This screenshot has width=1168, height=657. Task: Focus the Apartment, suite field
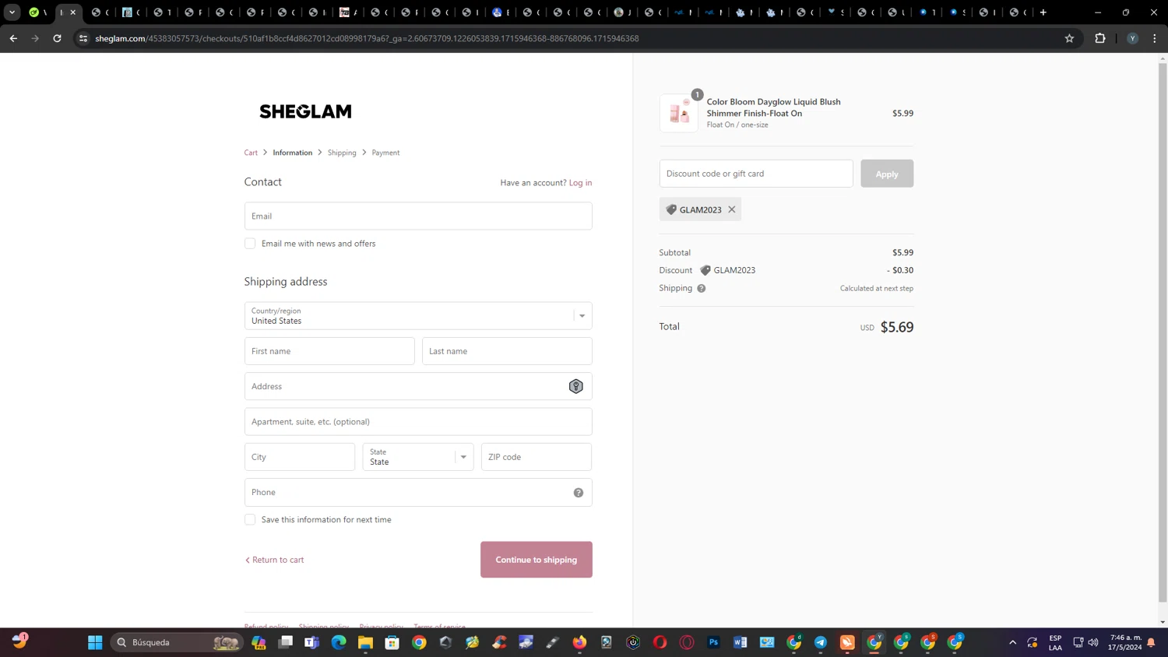tap(418, 422)
